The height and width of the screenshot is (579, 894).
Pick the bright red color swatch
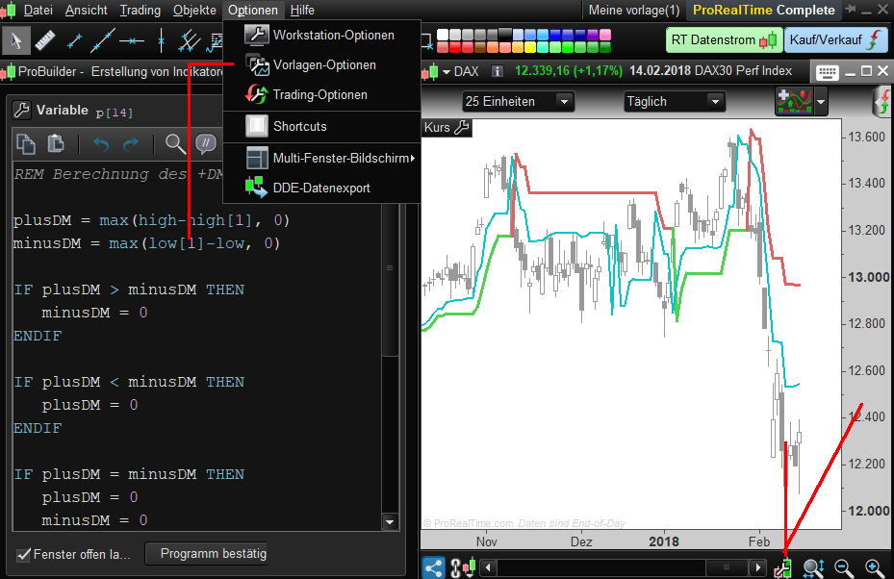tap(455, 47)
